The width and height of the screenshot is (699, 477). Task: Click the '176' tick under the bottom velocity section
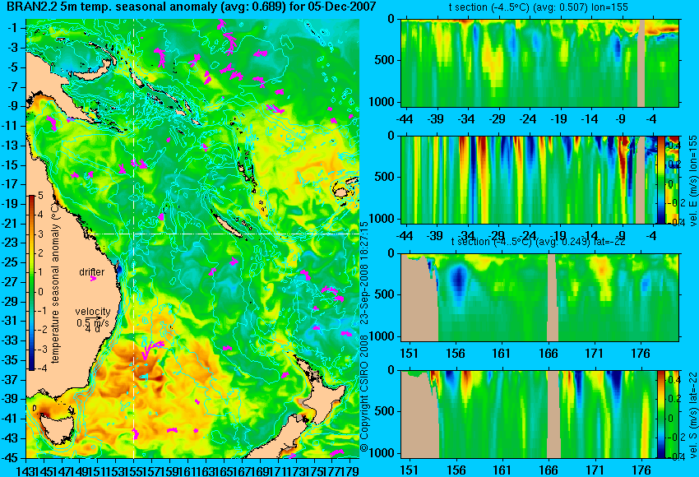tap(641, 470)
